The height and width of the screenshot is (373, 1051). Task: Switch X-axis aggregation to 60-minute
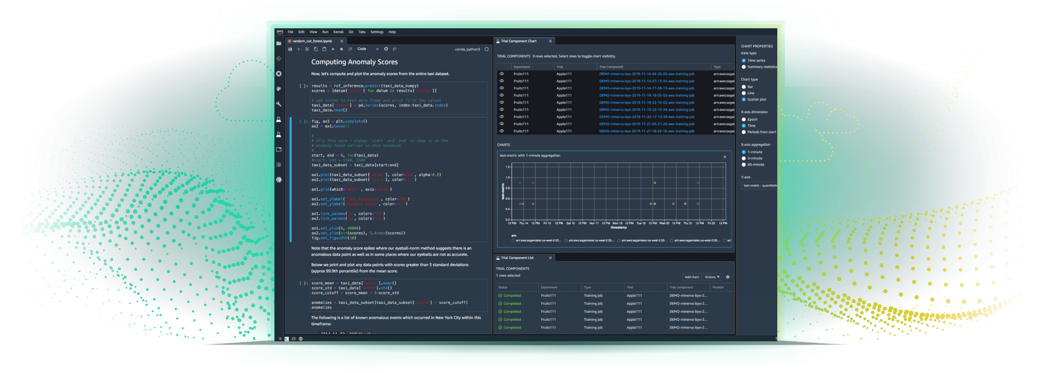coord(744,165)
